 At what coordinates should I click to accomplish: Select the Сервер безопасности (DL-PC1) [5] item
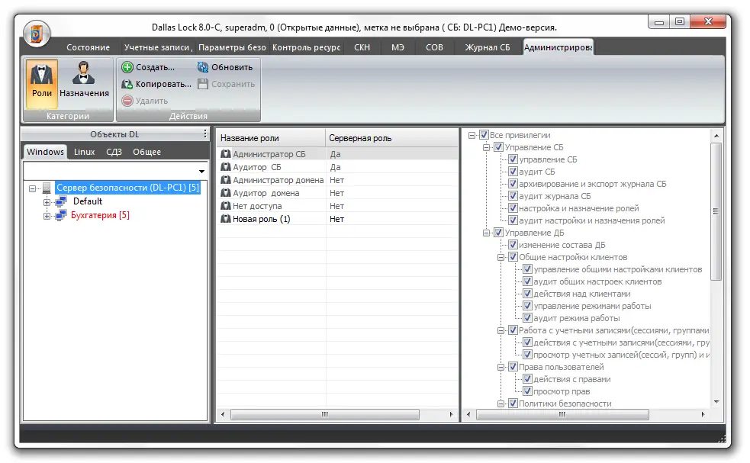click(127, 188)
